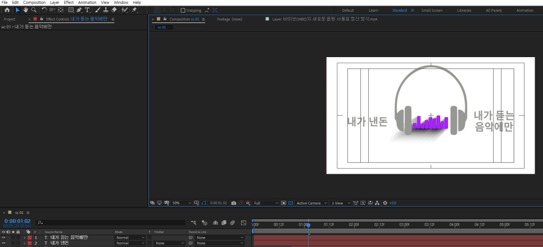The height and width of the screenshot is (247, 543).
Task: Switch to the Project panel tab
Action: pos(10,19)
